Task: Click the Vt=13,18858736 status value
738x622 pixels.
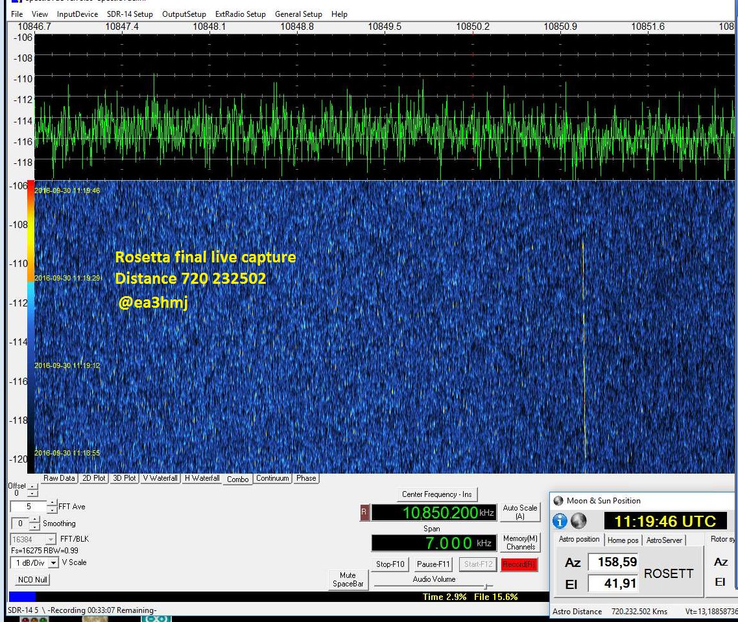Action: point(711,611)
